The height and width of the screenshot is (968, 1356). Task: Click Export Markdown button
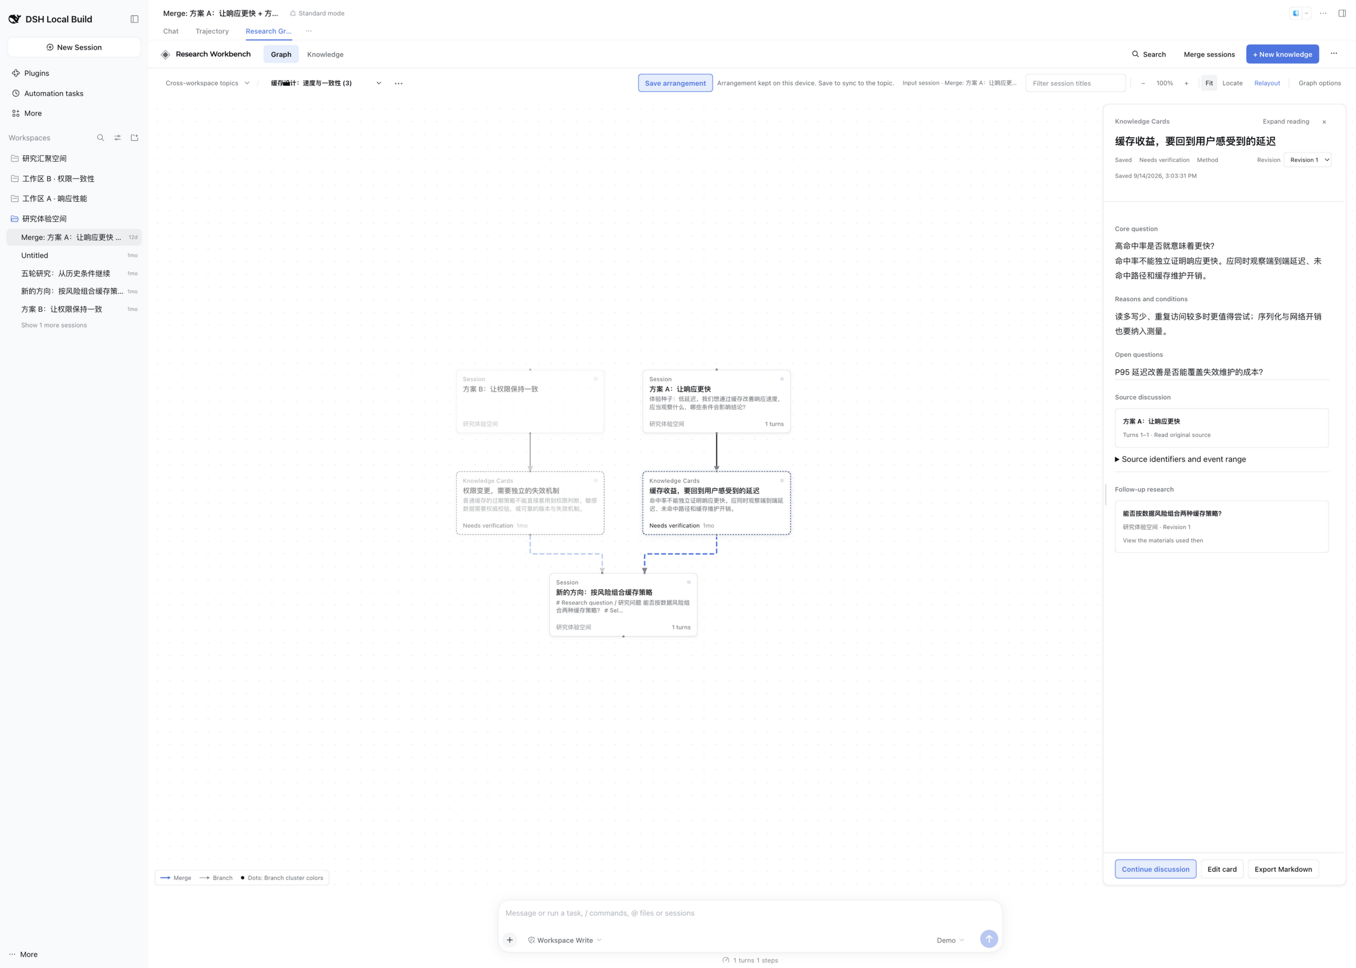coord(1283,869)
